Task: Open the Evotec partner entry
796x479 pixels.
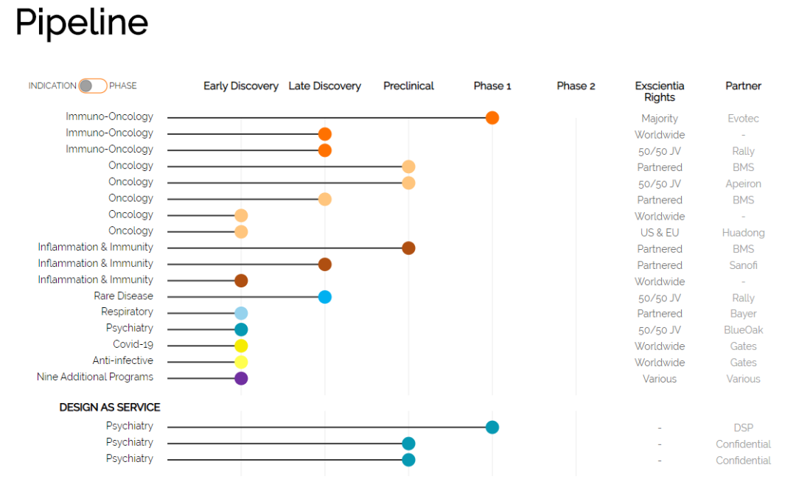Action: [x=743, y=119]
